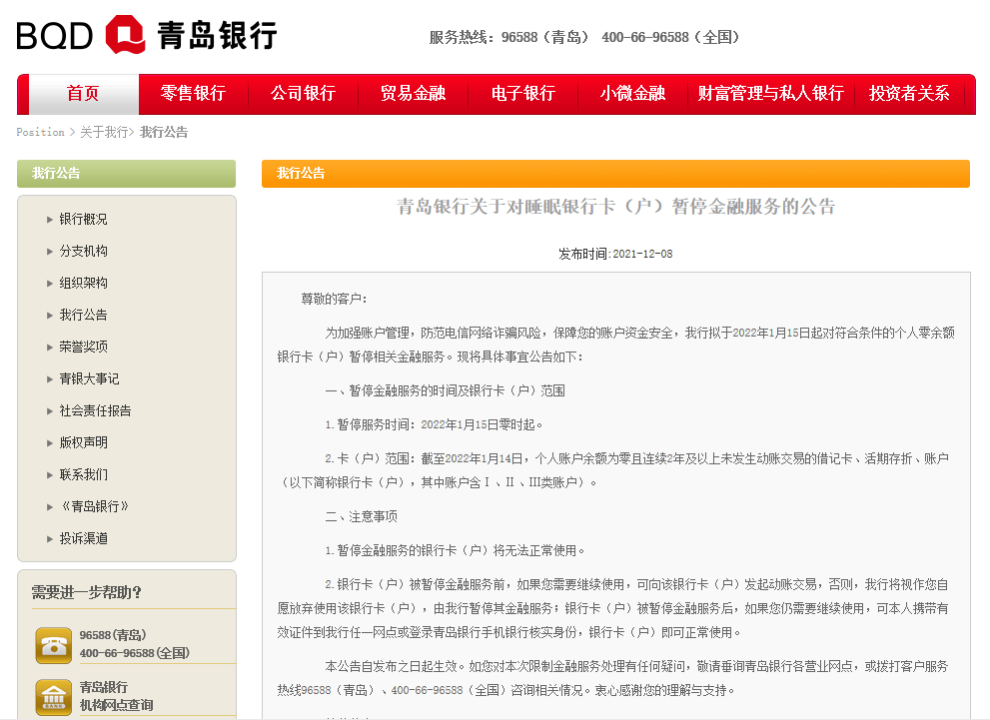Open 联系我们 in the sidebar

click(83, 474)
